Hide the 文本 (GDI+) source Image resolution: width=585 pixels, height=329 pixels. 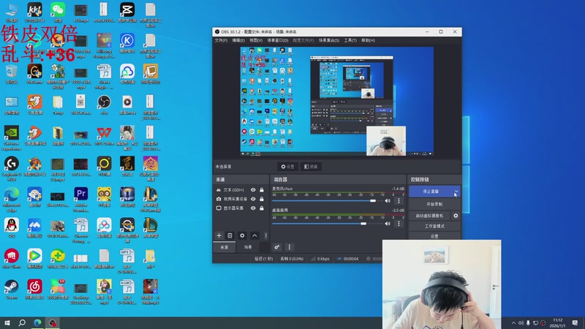pos(253,190)
